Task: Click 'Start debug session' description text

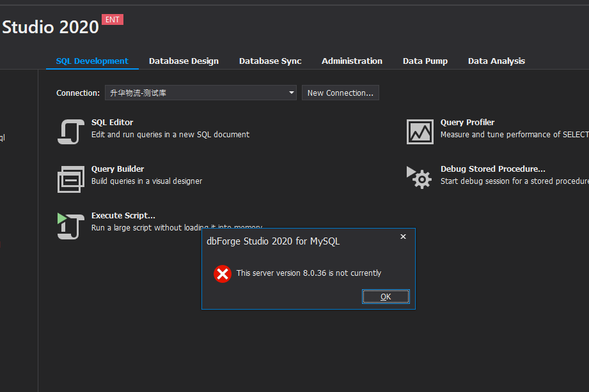Action: point(515,181)
